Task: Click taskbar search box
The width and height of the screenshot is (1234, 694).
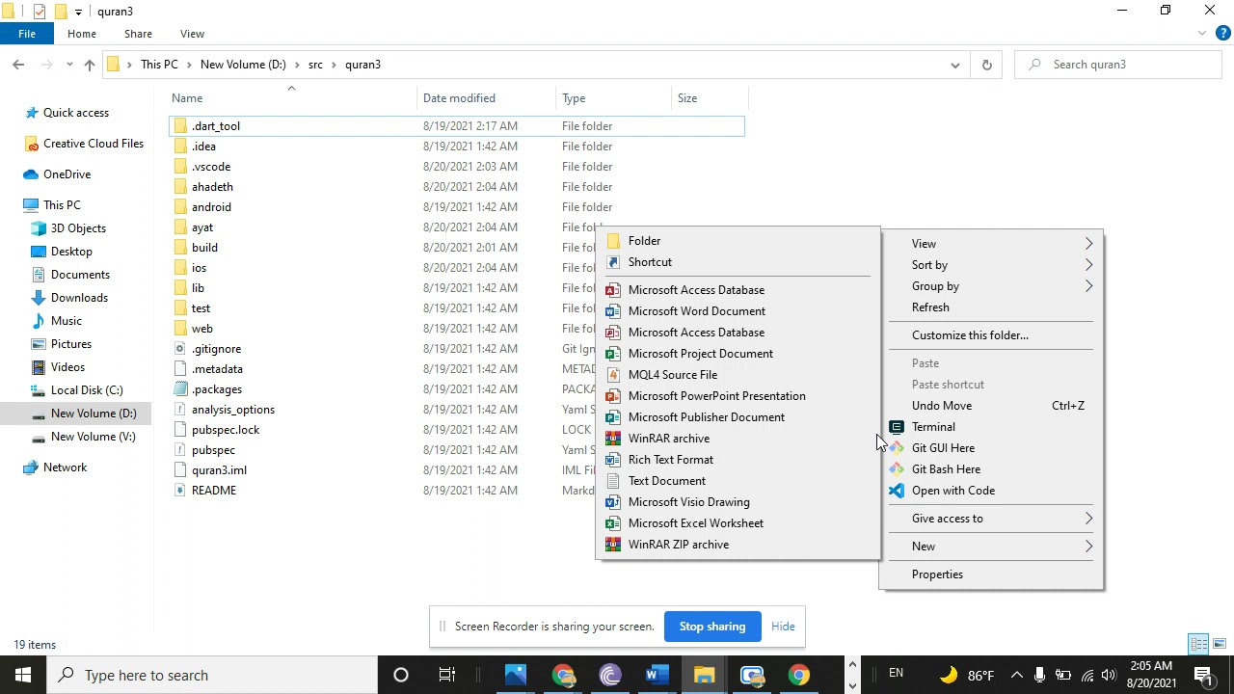Action: 212,675
